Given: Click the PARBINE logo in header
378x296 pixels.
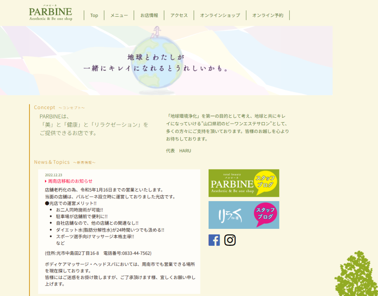Looking at the screenshot, I should 51,13.
